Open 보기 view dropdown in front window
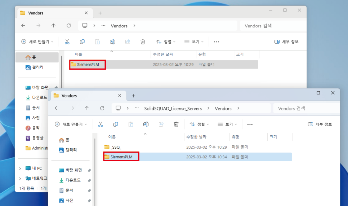The width and height of the screenshot is (348, 206). 227,124
